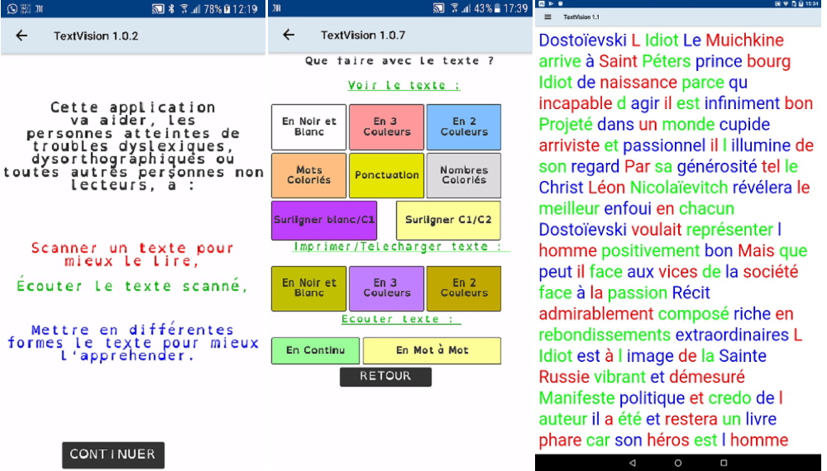827x471 pixels.
Task: Select the yellow 'Ponctuation' option
Action: pos(386,175)
